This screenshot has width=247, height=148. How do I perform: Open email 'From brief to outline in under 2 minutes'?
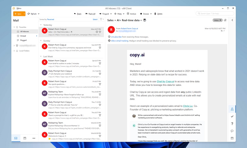[71, 63]
